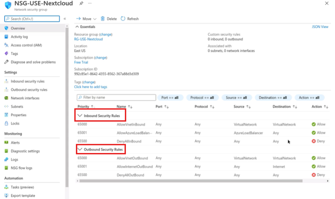Viewport: 335px width, 199px height.
Task: Click the Locks padlock icon
Action: [x=6, y=123]
